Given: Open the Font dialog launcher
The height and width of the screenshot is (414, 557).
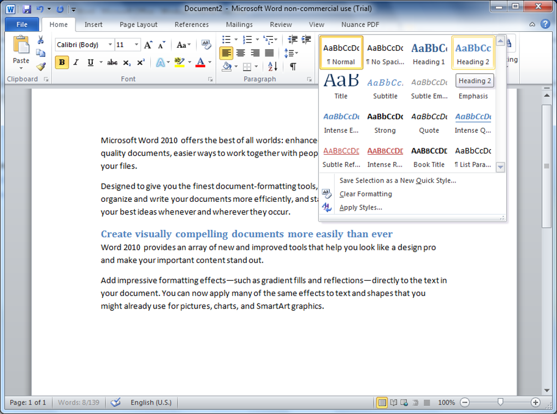Looking at the screenshot, I should tap(210, 80).
